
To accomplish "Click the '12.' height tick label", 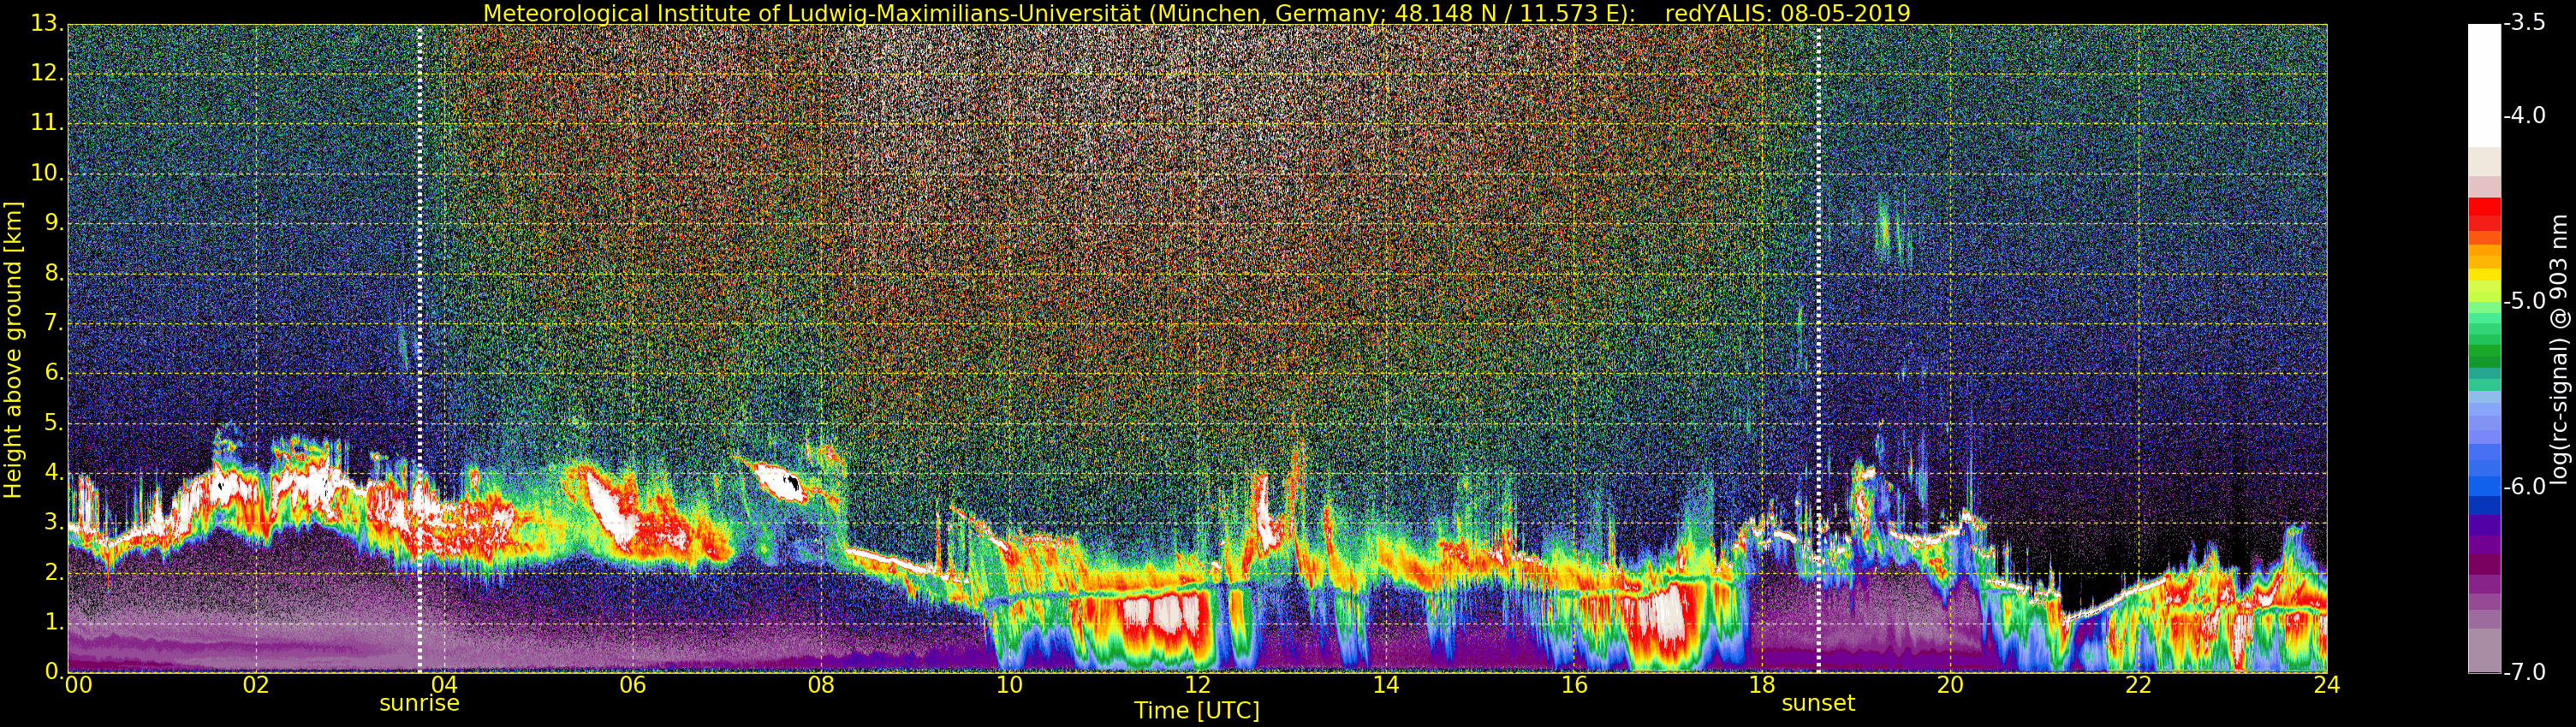I will (x=48, y=74).
